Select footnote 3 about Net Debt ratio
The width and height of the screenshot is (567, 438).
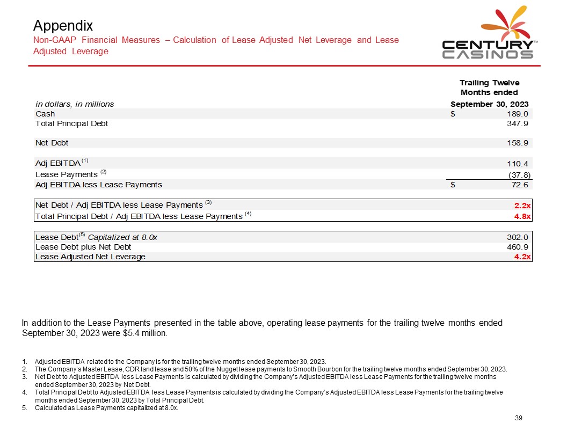pos(259,381)
